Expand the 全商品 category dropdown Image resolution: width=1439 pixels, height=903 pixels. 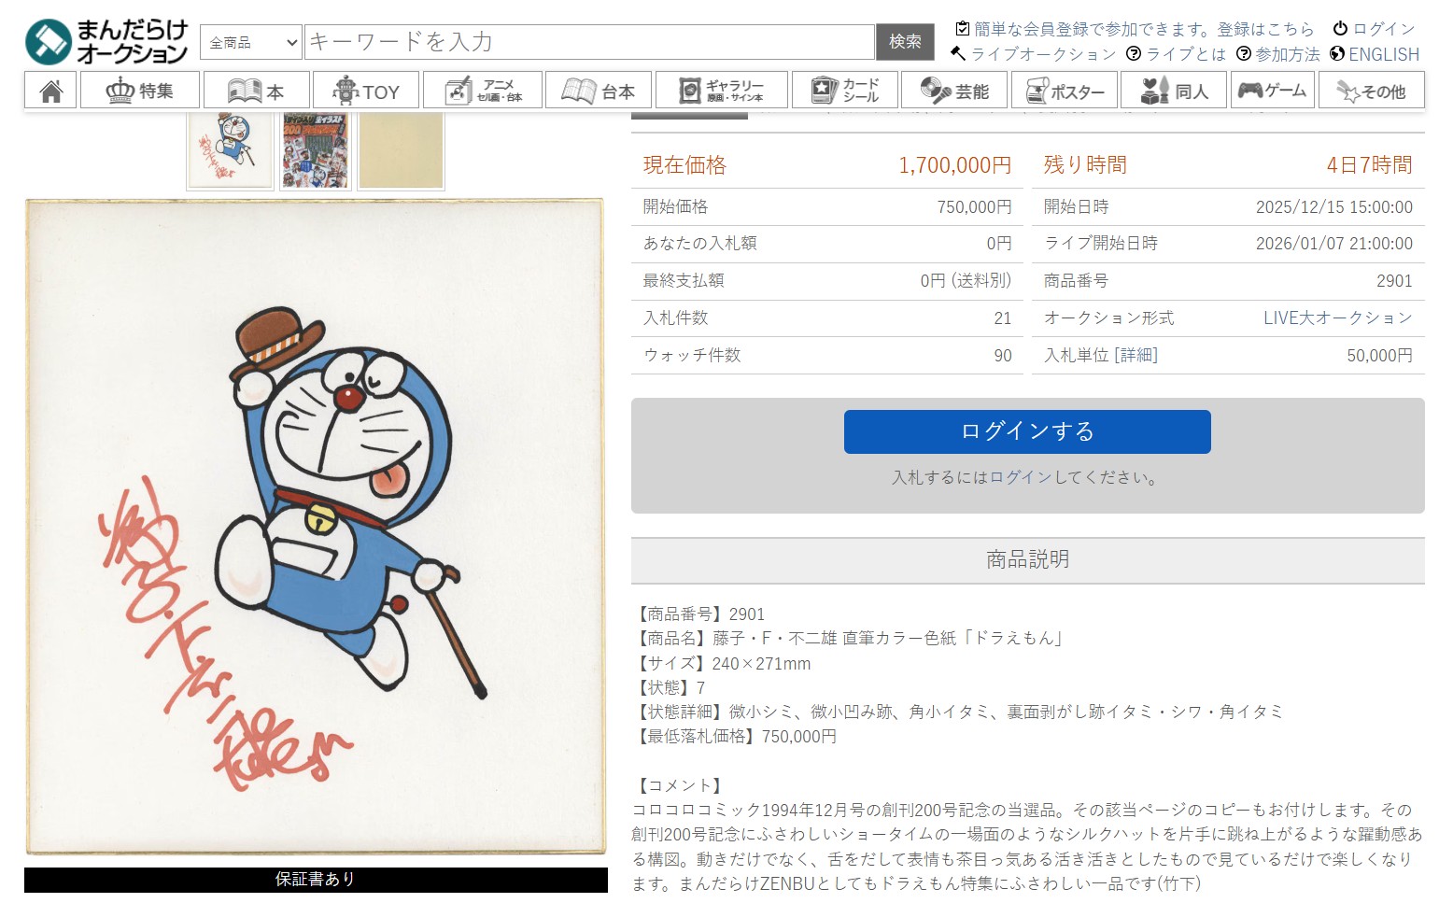(x=252, y=42)
